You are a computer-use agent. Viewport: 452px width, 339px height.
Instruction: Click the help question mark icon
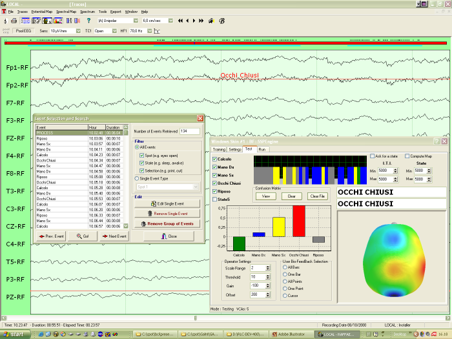click(x=88, y=21)
